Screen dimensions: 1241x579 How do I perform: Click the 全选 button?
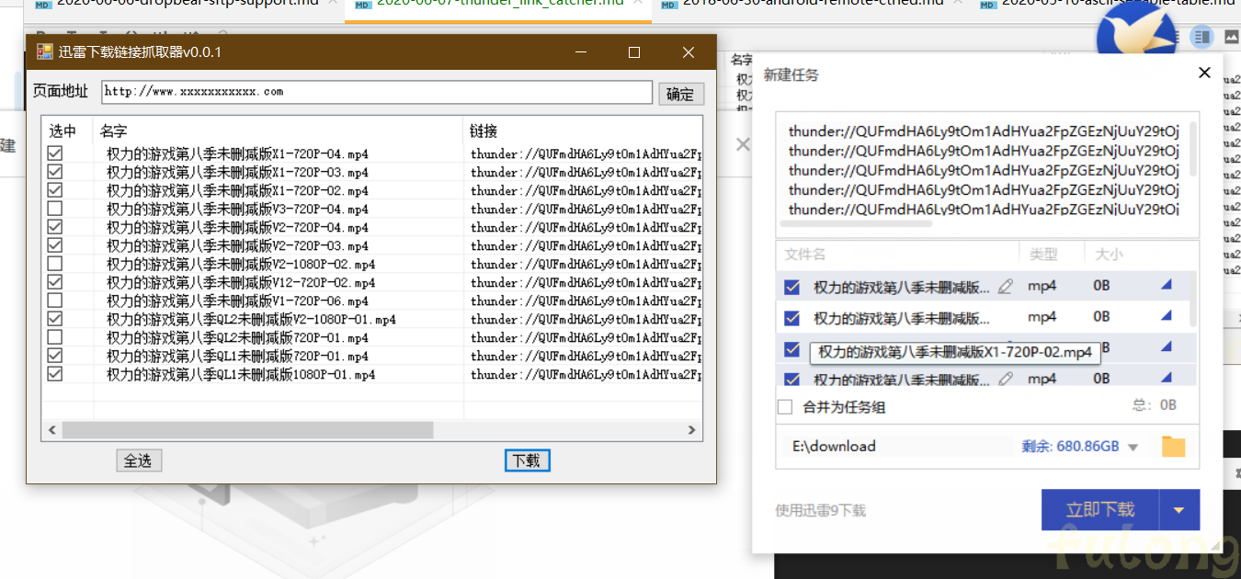tap(139, 460)
